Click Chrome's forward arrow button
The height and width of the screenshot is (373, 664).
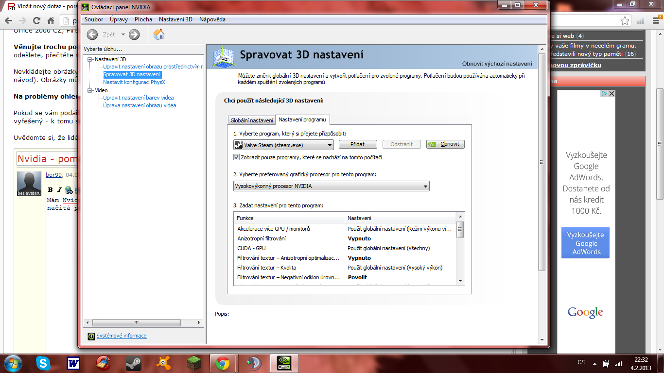(22, 21)
